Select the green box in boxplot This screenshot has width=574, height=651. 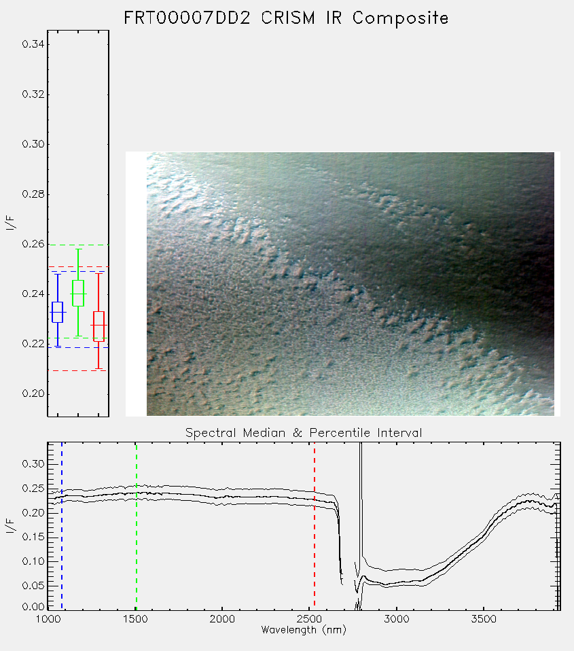(78, 293)
